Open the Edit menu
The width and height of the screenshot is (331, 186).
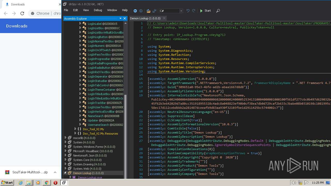(x=76, y=10)
